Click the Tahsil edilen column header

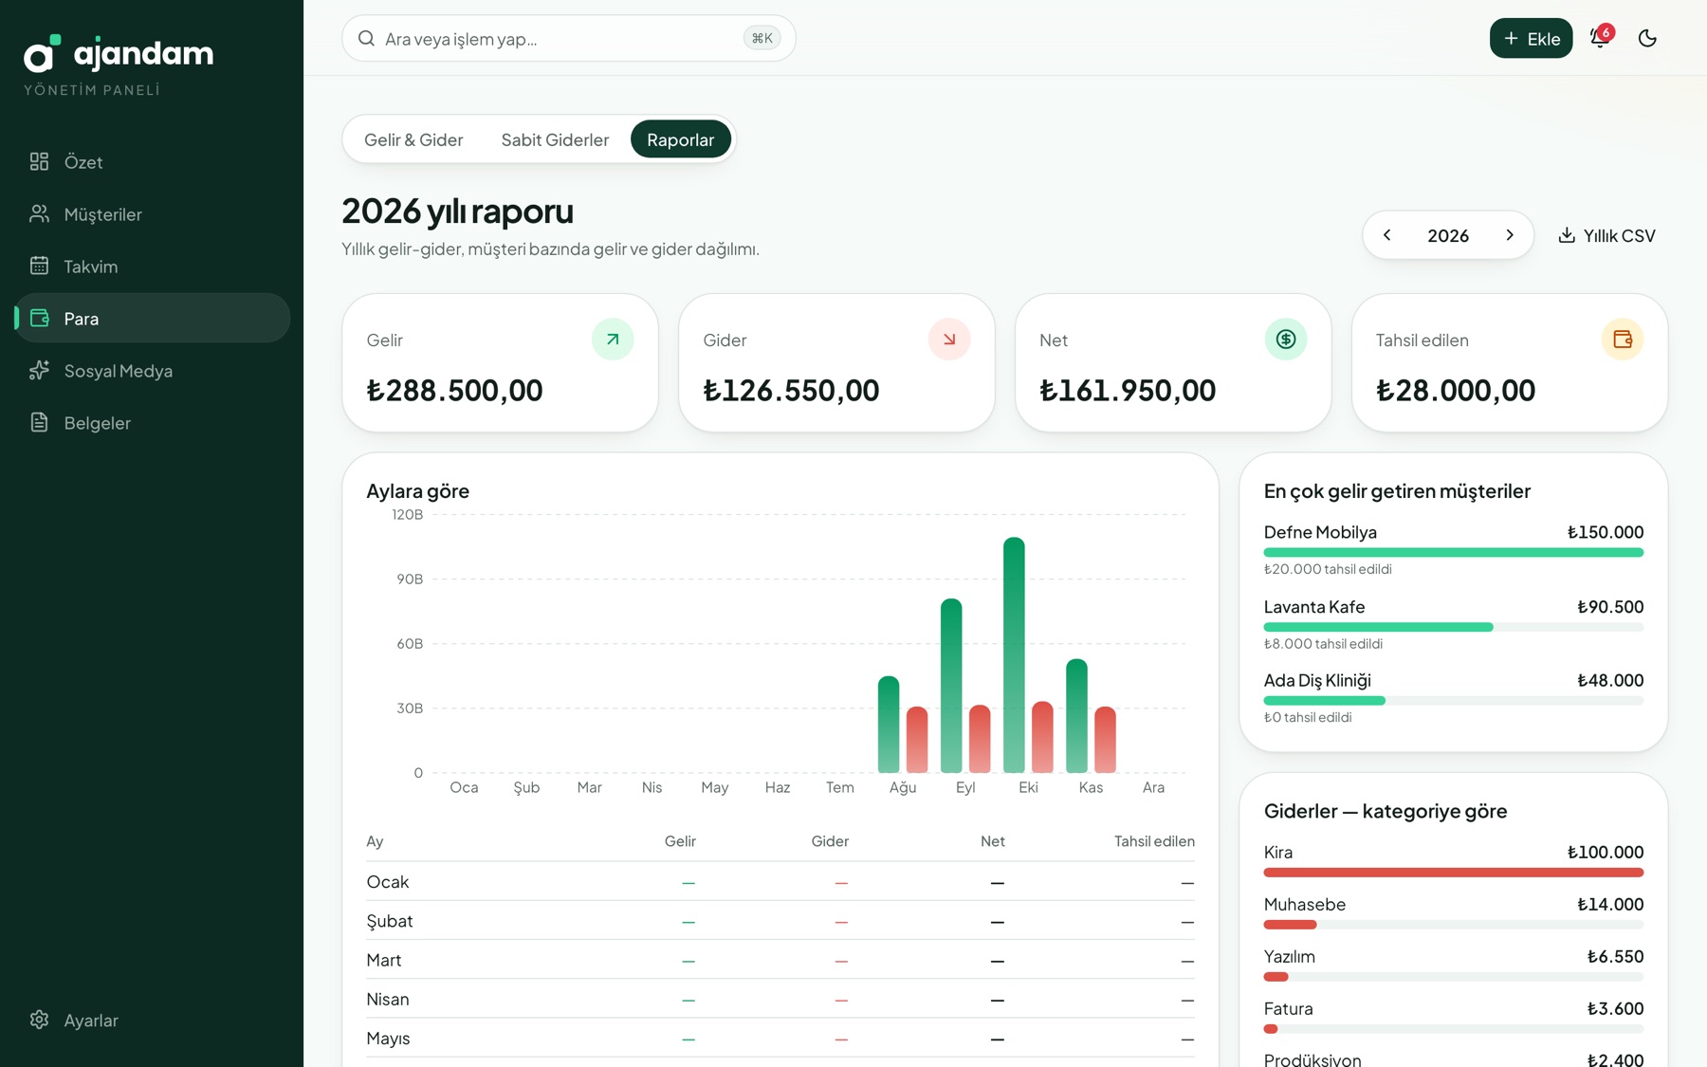pos(1154,841)
